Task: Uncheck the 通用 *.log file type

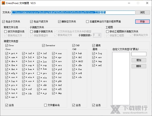Action: click(x=93, y=54)
